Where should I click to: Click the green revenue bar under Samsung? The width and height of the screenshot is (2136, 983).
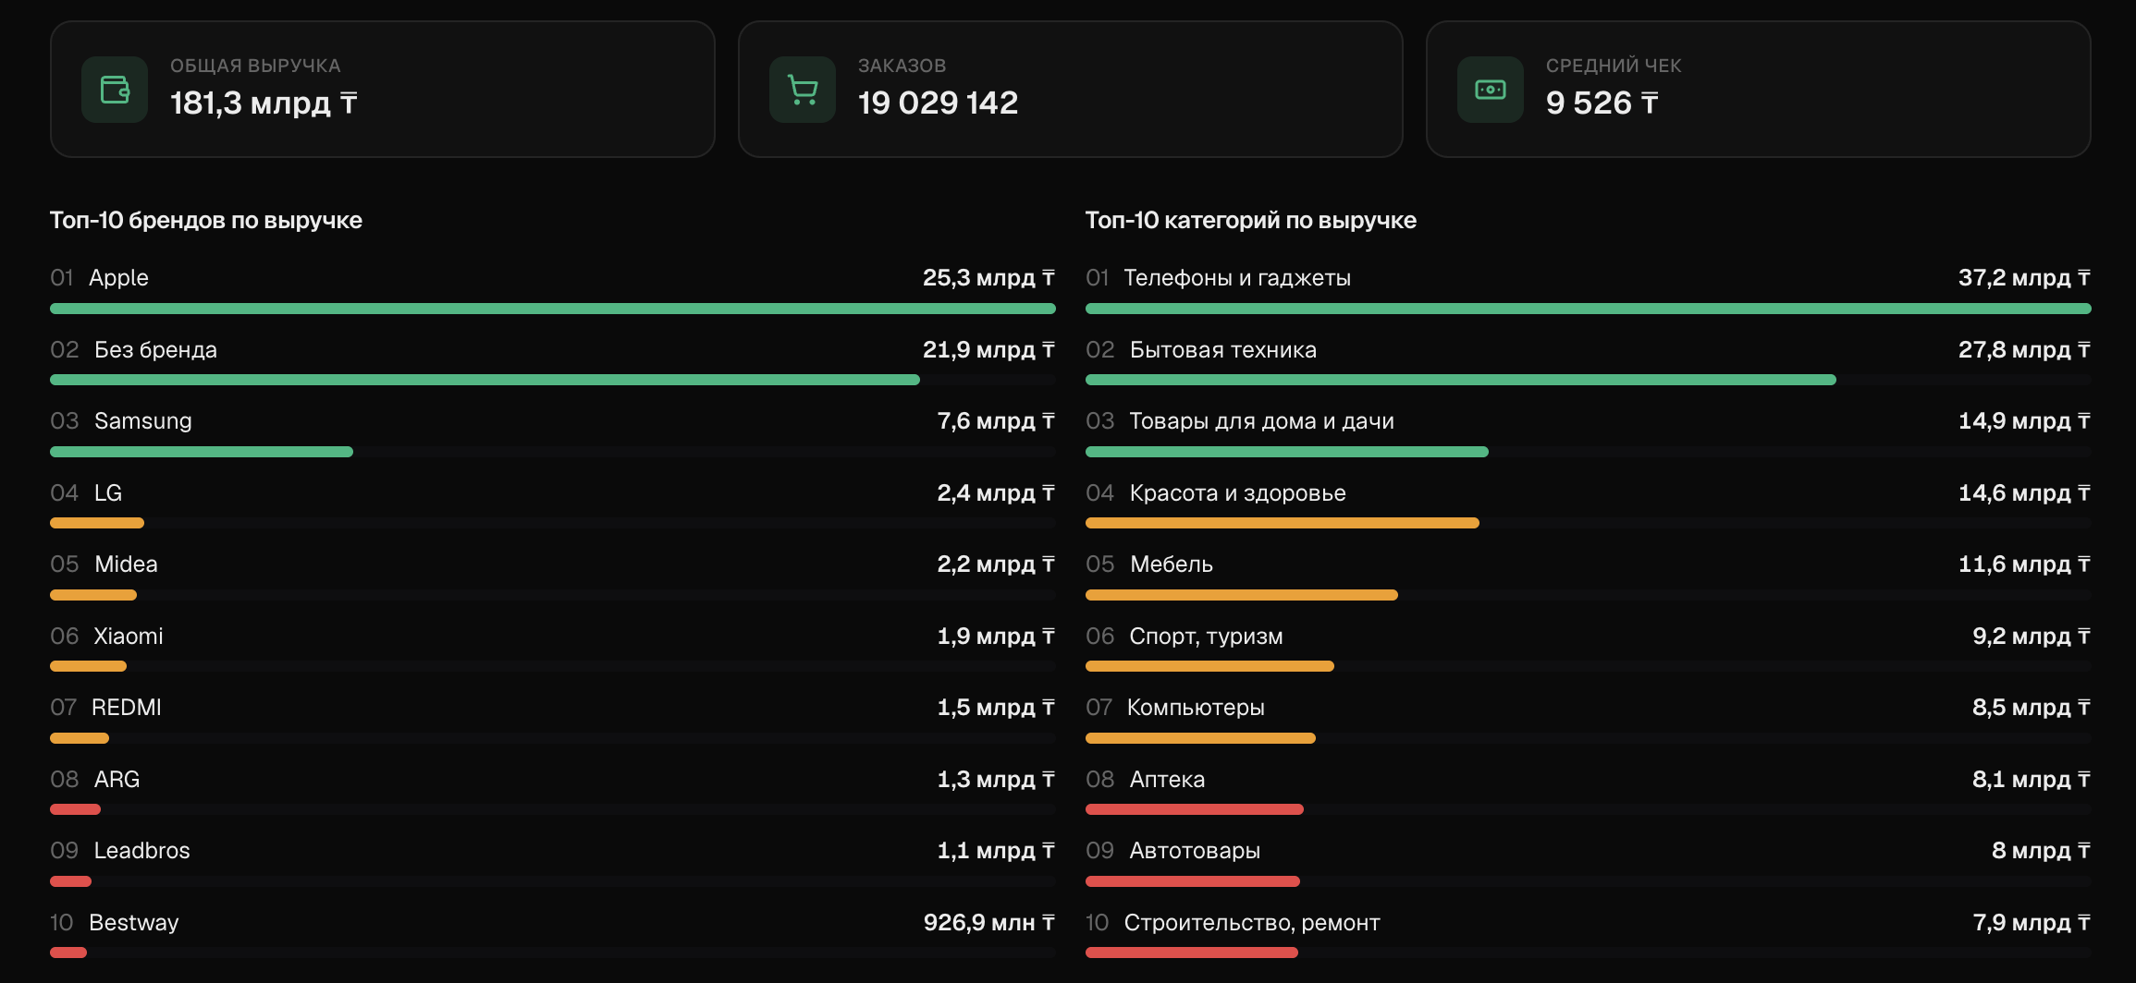click(x=202, y=452)
